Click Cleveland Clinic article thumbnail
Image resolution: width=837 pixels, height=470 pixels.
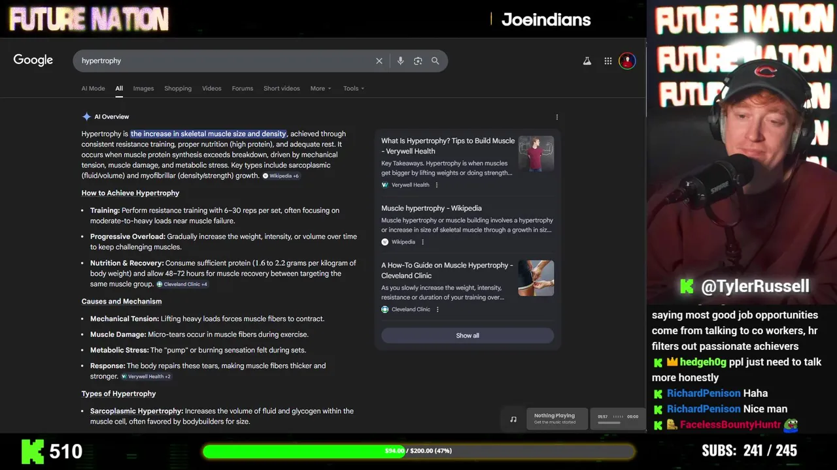point(536,278)
